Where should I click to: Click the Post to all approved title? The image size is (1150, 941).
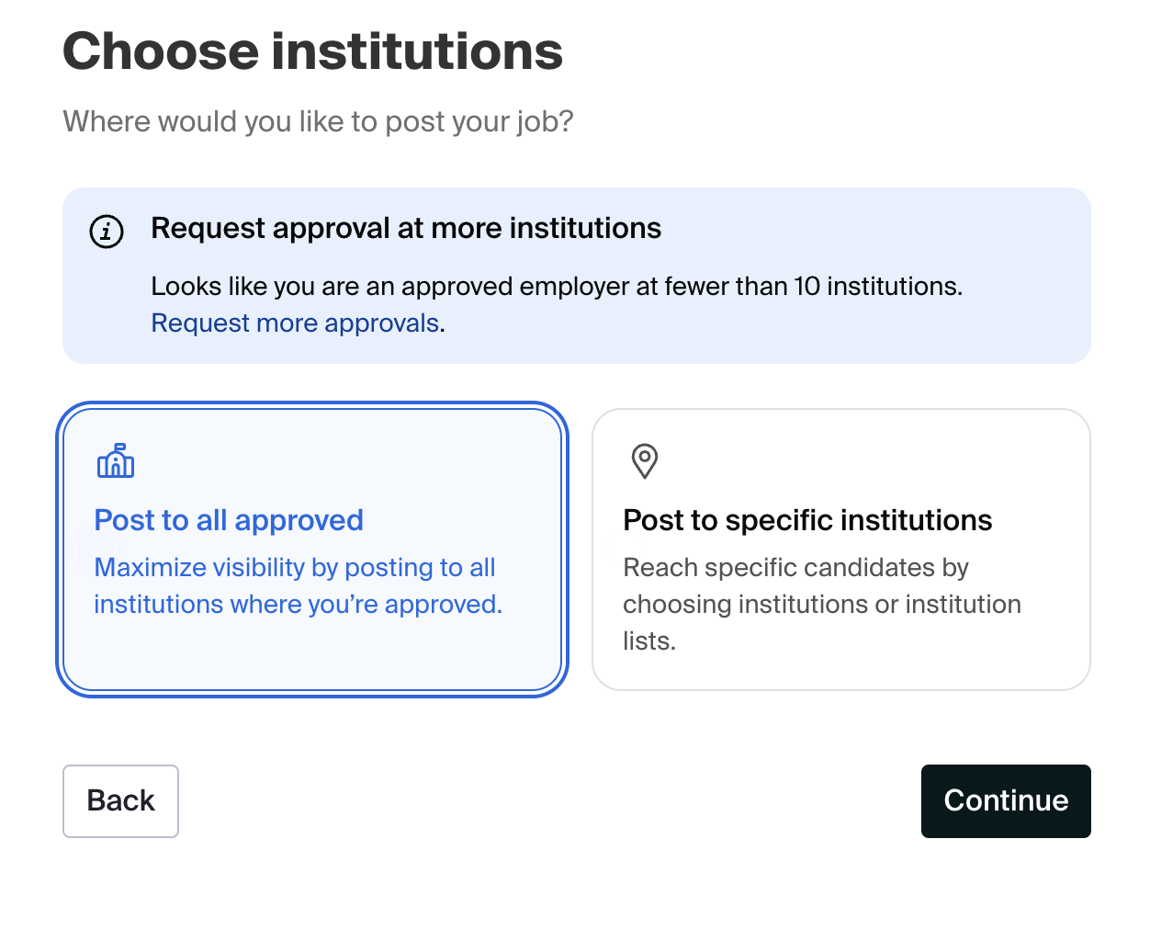point(229,520)
